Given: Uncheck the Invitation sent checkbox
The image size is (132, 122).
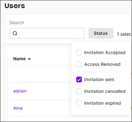Looking at the screenshot, I should [x=79, y=79].
